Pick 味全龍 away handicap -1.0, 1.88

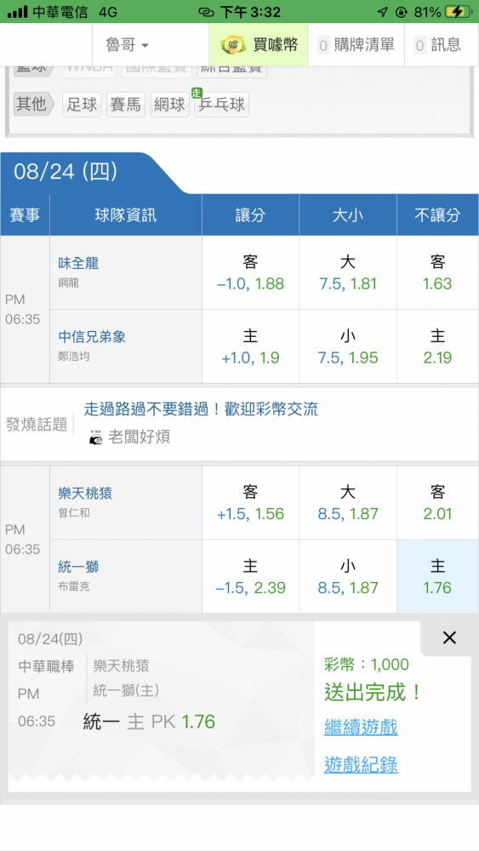(251, 272)
